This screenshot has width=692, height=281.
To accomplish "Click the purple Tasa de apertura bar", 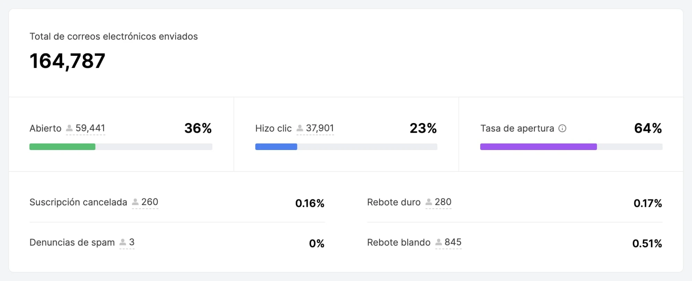I will [538, 147].
